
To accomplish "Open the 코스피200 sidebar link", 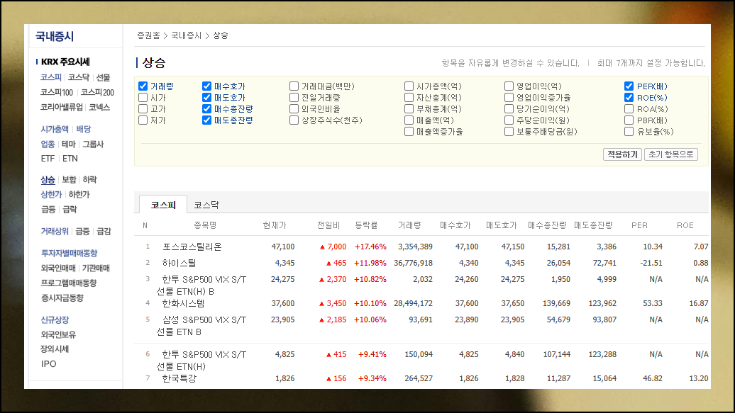I will pos(97,92).
